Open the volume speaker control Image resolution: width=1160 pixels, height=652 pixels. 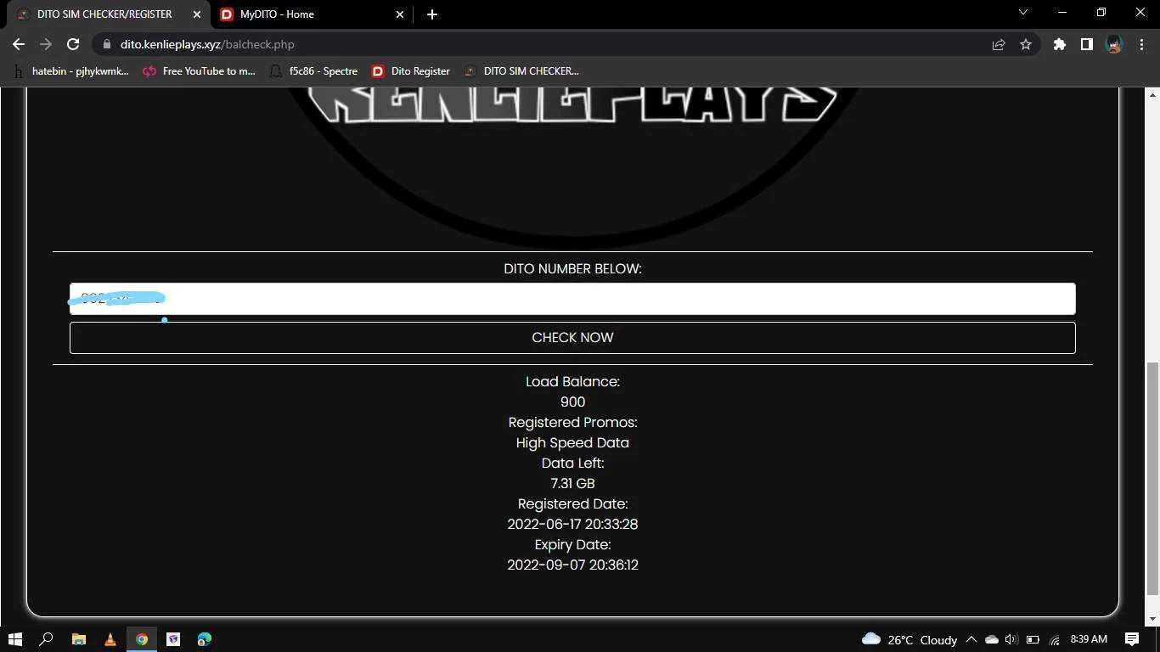coord(1011,639)
